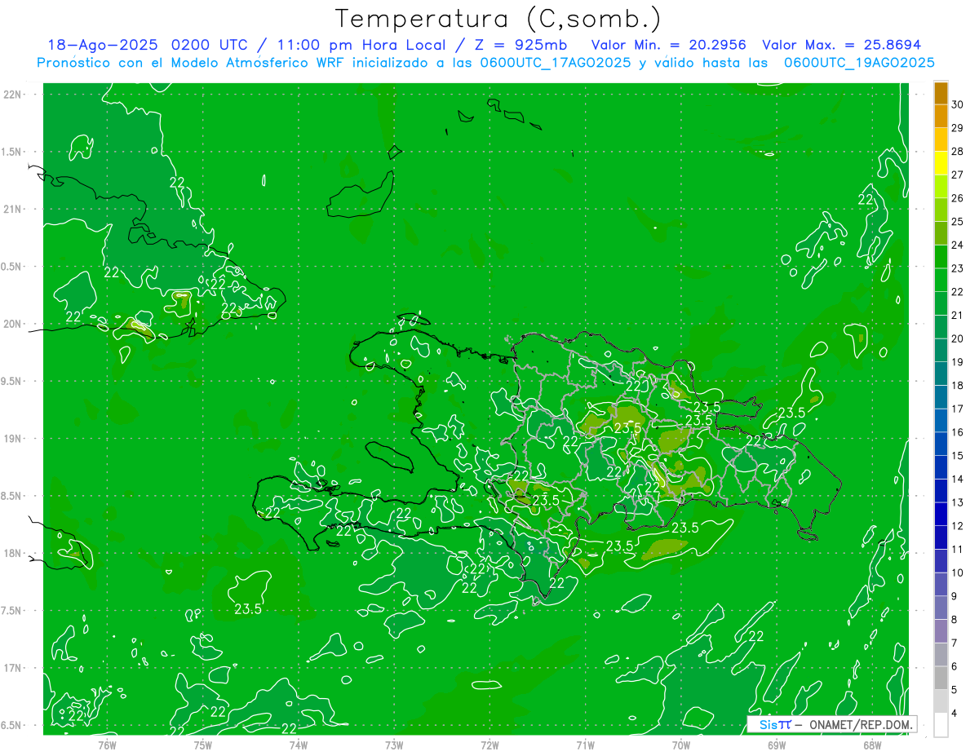979x756 pixels.
Task: Click the blue legend color between 14 and 15
Action: [941, 466]
